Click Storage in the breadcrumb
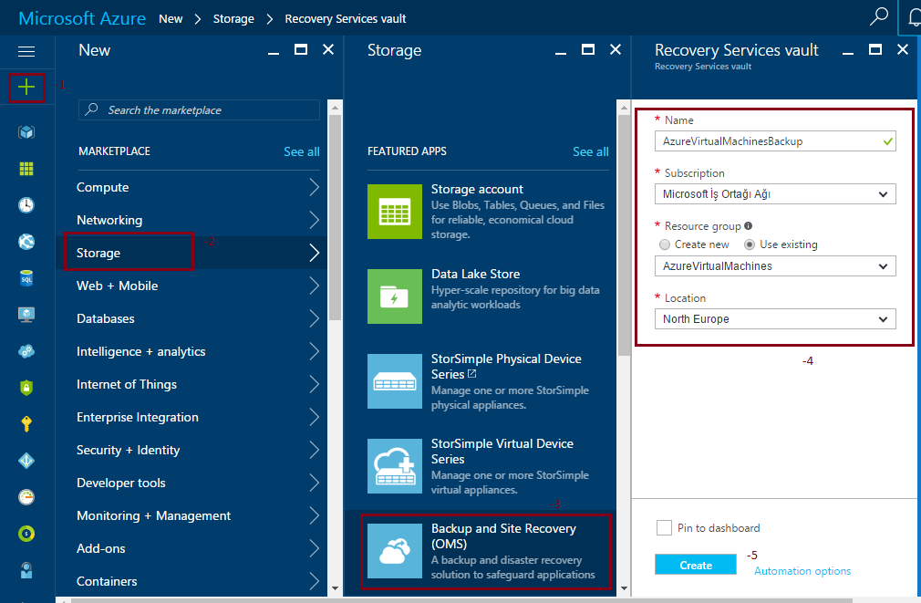 (x=233, y=19)
